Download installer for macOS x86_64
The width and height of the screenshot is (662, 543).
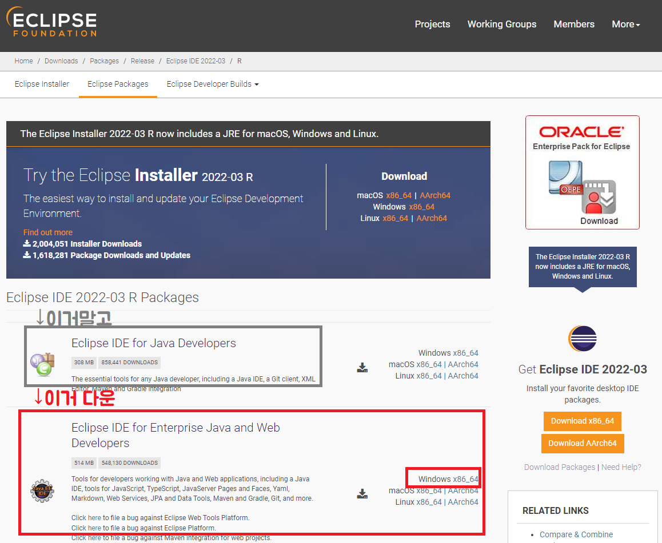point(398,195)
